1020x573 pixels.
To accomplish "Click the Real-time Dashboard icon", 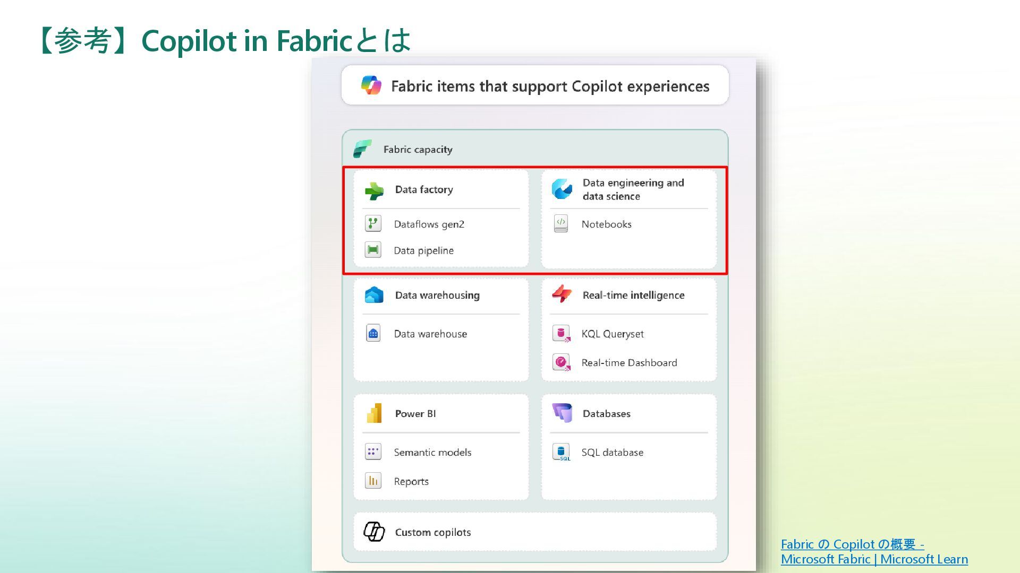I will 561,362.
